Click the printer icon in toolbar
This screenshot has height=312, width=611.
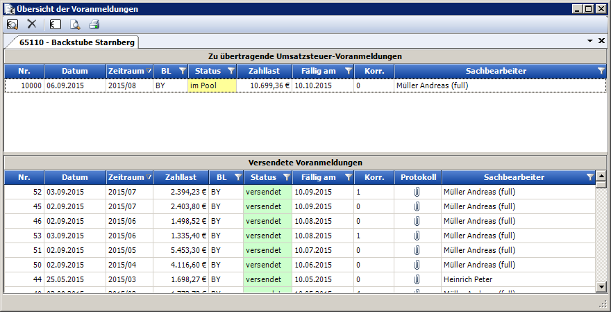coord(94,24)
